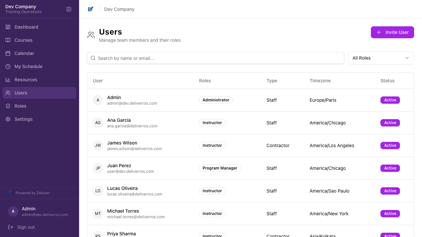
Task: Click the JW avatar for James Wilson
Action: (98, 145)
